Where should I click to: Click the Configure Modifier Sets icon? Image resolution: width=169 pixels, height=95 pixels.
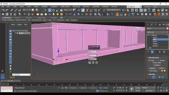tap(164, 52)
